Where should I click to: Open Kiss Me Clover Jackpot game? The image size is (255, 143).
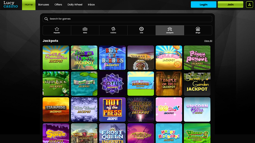click(x=84, y=58)
